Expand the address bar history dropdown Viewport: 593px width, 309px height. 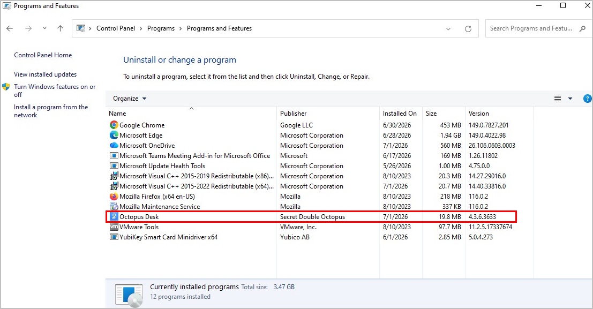pyautogui.click(x=448, y=29)
